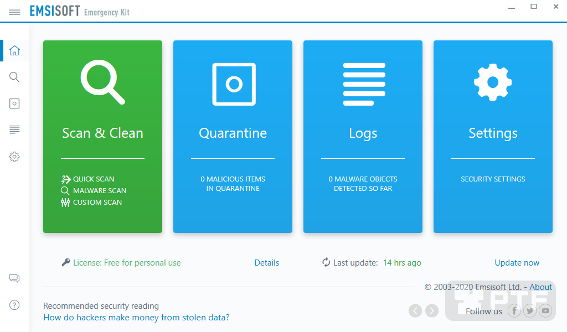567x332 pixels.
Task: Click the Quarantine tile title
Action: coord(233,133)
